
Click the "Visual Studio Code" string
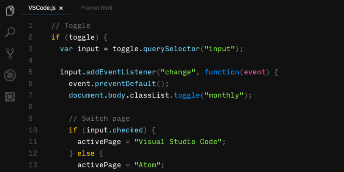180,141
